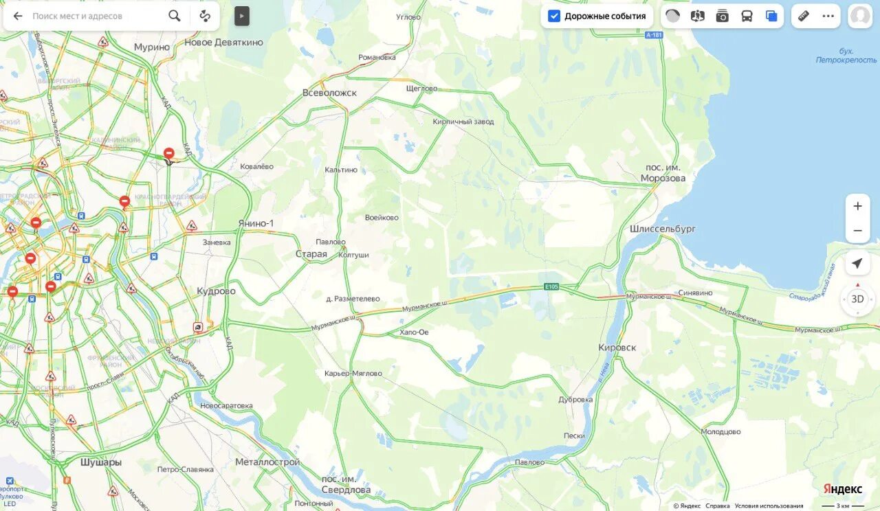Expand the side panel arrow tab
This screenshot has height=511, width=880.
coord(242,16)
